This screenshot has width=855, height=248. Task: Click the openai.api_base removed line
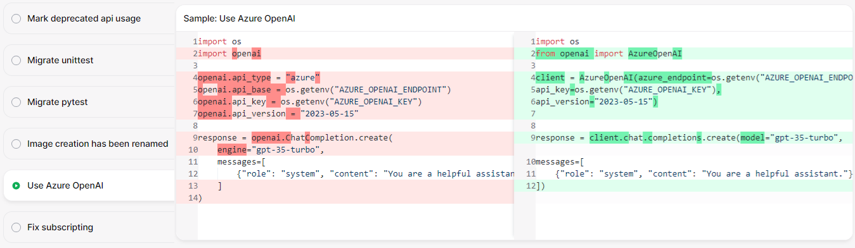345,90
